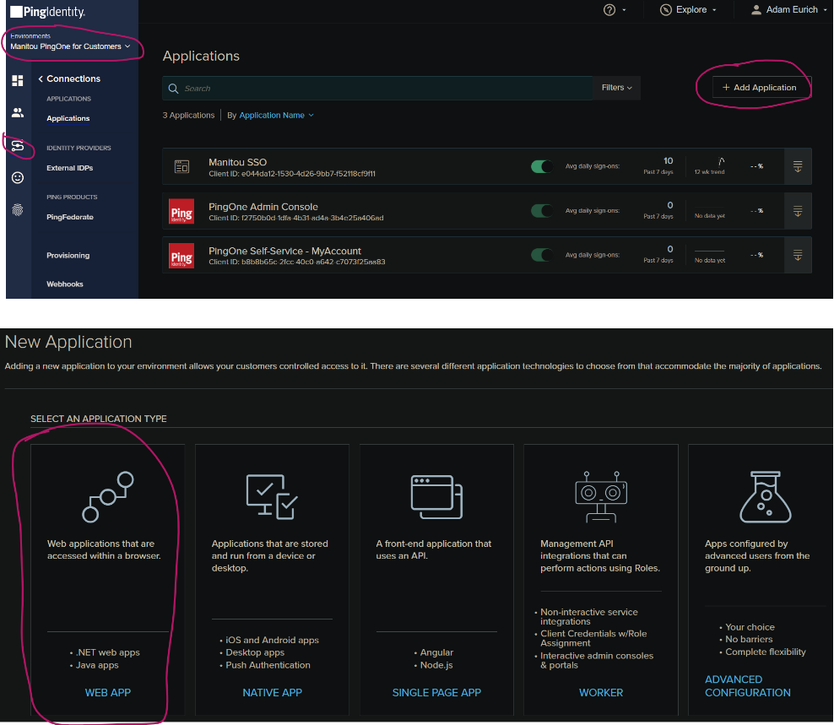The height and width of the screenshot is (725, 834).
Task: Open the PingOne Self-Service - MyAccount name
Action: click(x=284, y=251)
